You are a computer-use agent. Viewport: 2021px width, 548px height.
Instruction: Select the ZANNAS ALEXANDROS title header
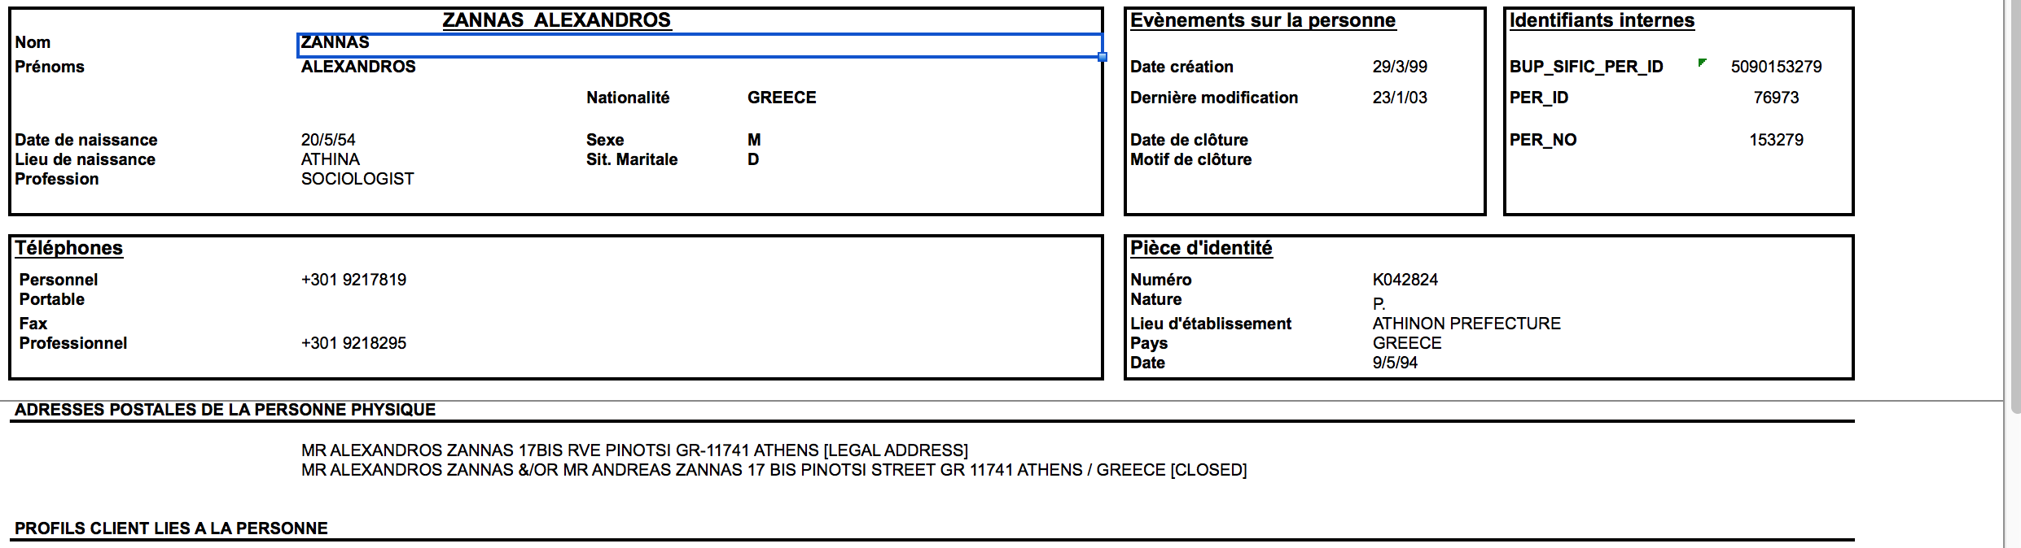coord(556,20)
